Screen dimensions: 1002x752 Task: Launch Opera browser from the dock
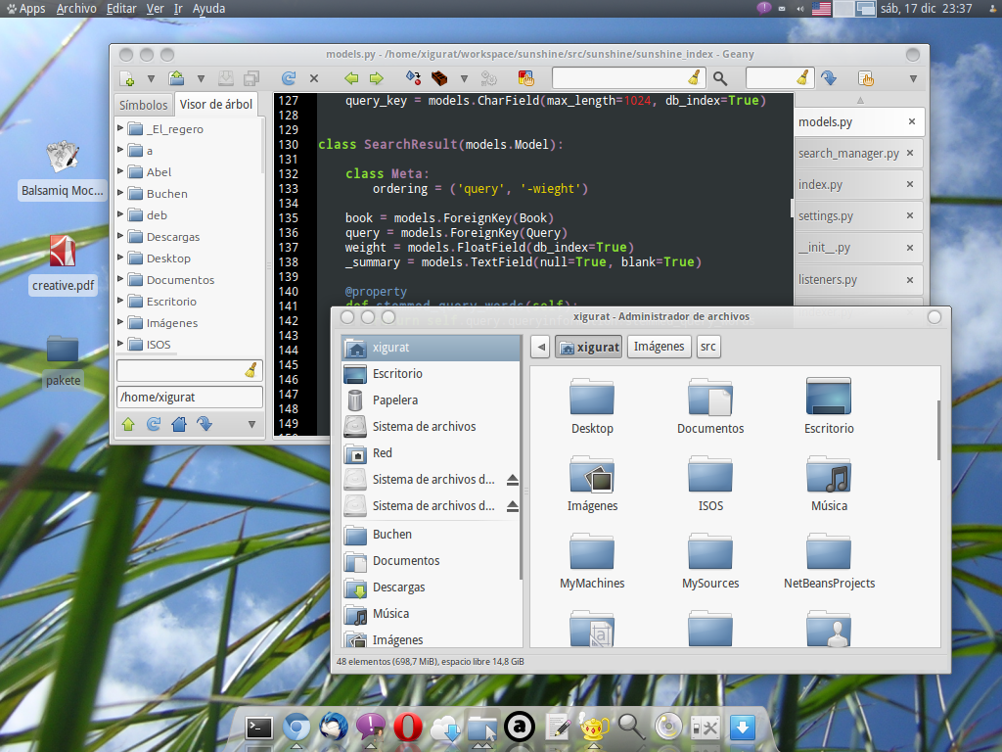407,728
